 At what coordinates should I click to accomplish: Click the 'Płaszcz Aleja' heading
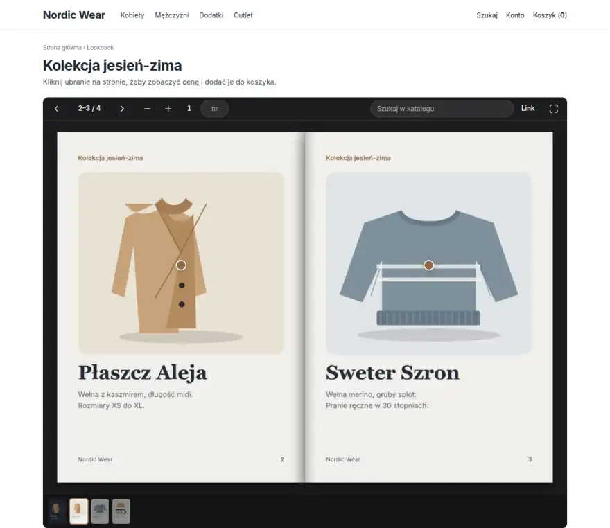(x=142, y=373)
